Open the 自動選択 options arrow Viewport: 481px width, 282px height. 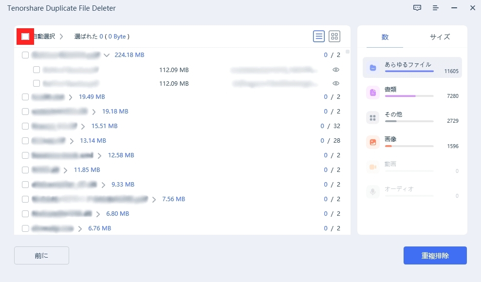[x=61, y=37]
